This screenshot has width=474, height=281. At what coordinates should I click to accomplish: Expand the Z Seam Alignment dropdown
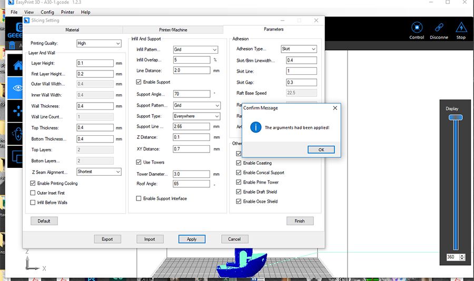(x=99, y=172)
